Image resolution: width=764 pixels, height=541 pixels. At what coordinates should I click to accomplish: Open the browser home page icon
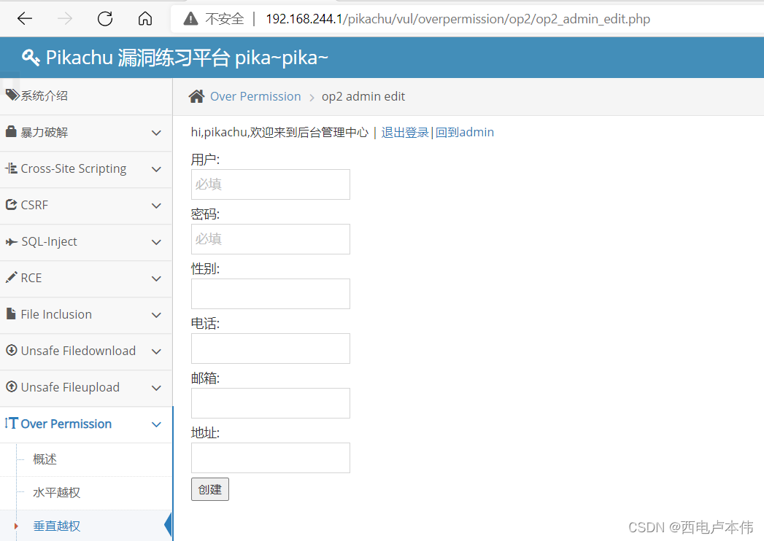click(x=145, y=18)
